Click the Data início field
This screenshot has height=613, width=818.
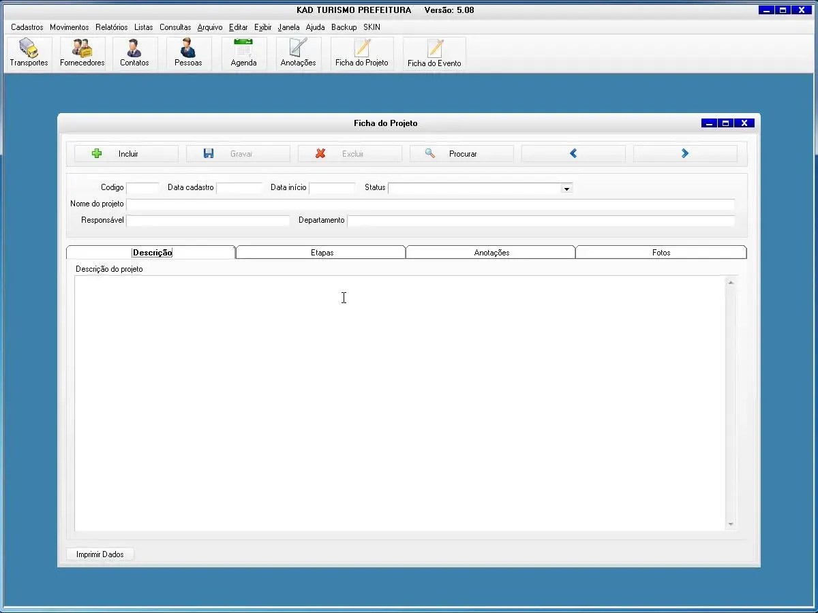[332, 188]
